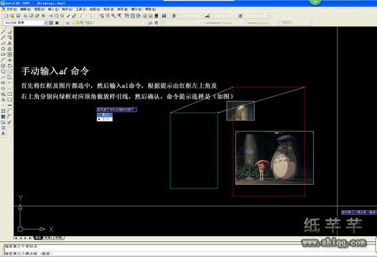
Task: Choose the highlighted Yes option in prompt
Action: (105, 115)
